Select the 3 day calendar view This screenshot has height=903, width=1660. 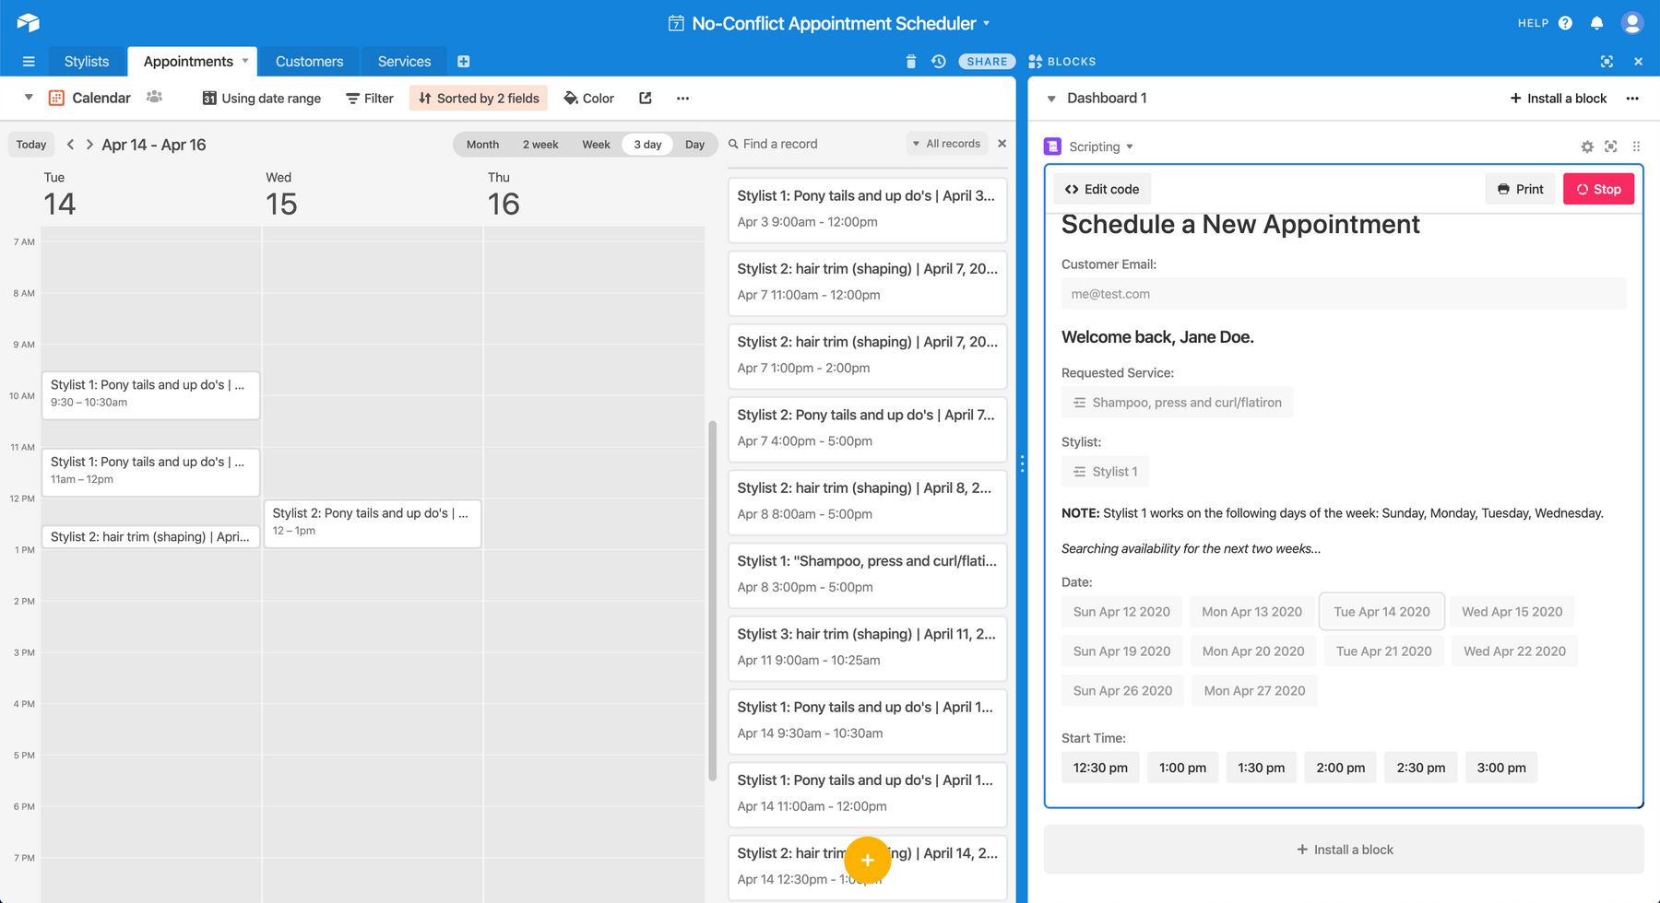647,145
